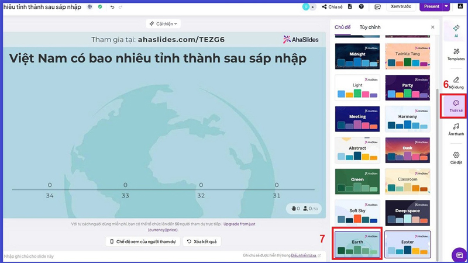Click Chế độ xem của người tham dự

143,241
